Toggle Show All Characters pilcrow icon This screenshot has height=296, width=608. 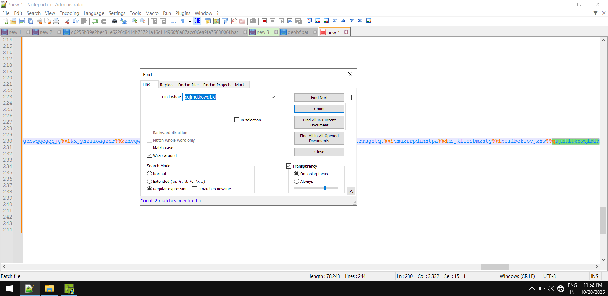183,21
